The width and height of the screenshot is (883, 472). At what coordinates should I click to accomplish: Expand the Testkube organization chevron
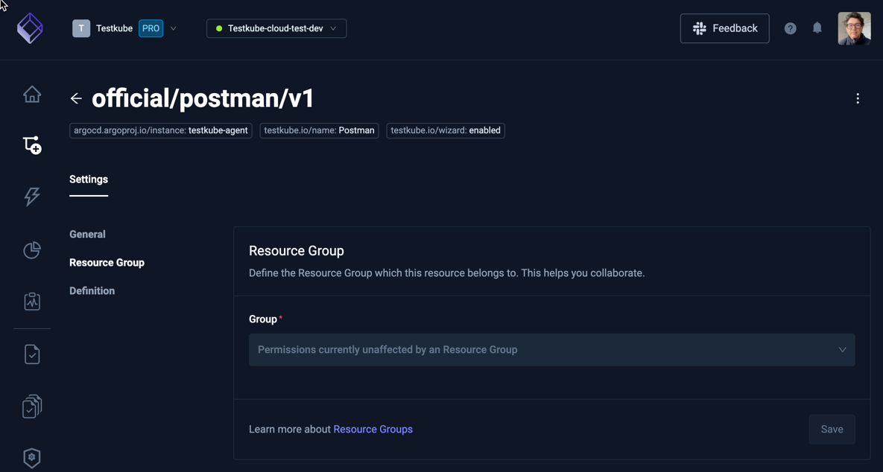click(x=173, y=28)
